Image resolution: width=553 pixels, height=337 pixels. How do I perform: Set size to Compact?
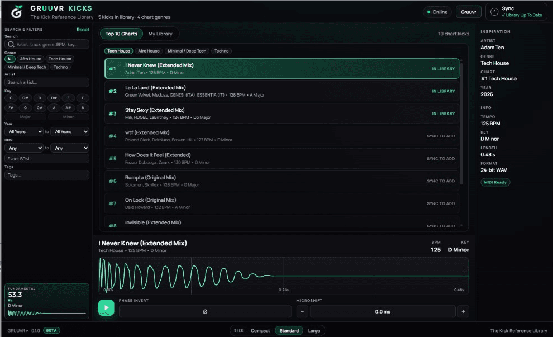coord(260,331)
